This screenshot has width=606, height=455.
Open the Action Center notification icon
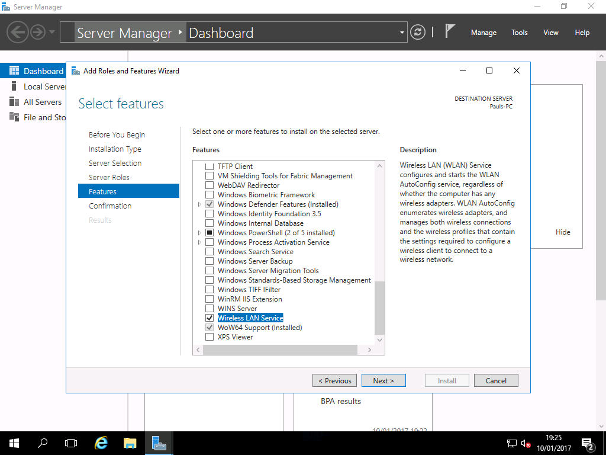[x=588, y=444]
